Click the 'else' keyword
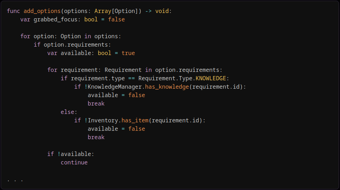Image resolution: width=340 pixels, height=190 pixels. coord(68,112)
